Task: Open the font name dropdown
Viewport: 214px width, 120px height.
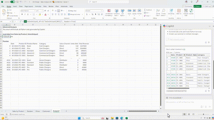Action: pos(35,11)
